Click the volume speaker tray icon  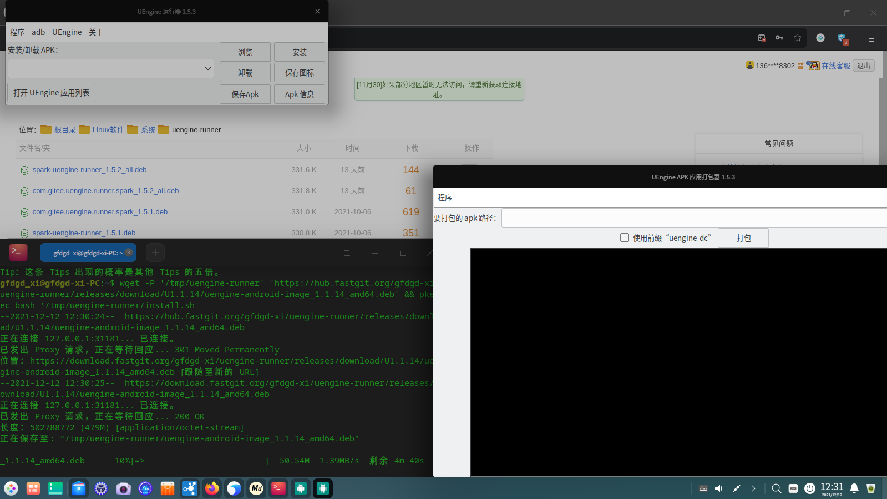tap(719, 488)
